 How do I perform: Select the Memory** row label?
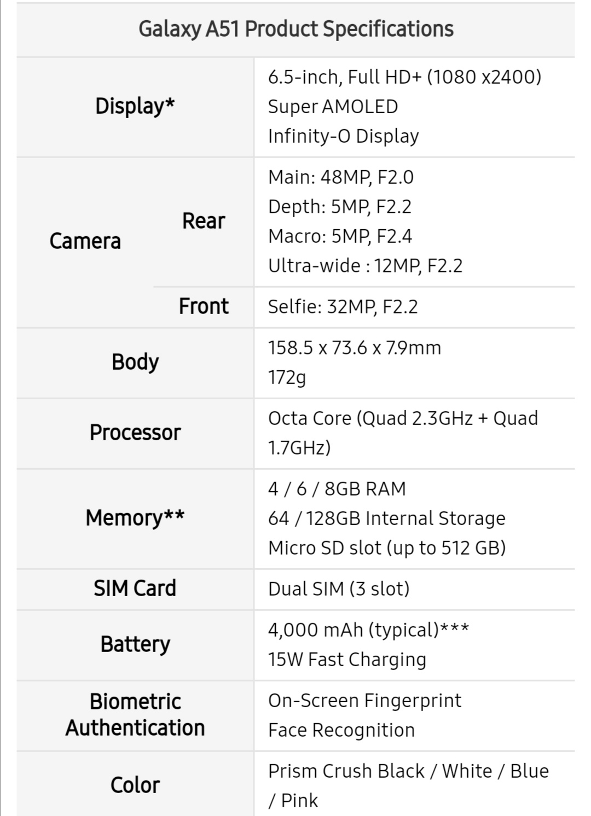pyautogui.click(x=135, y=518)
